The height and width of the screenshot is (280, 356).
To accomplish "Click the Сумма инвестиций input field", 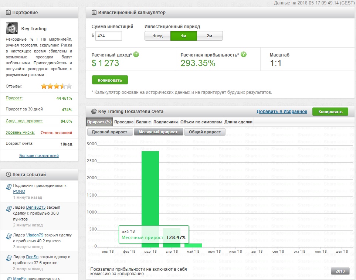I will (109, 36).
